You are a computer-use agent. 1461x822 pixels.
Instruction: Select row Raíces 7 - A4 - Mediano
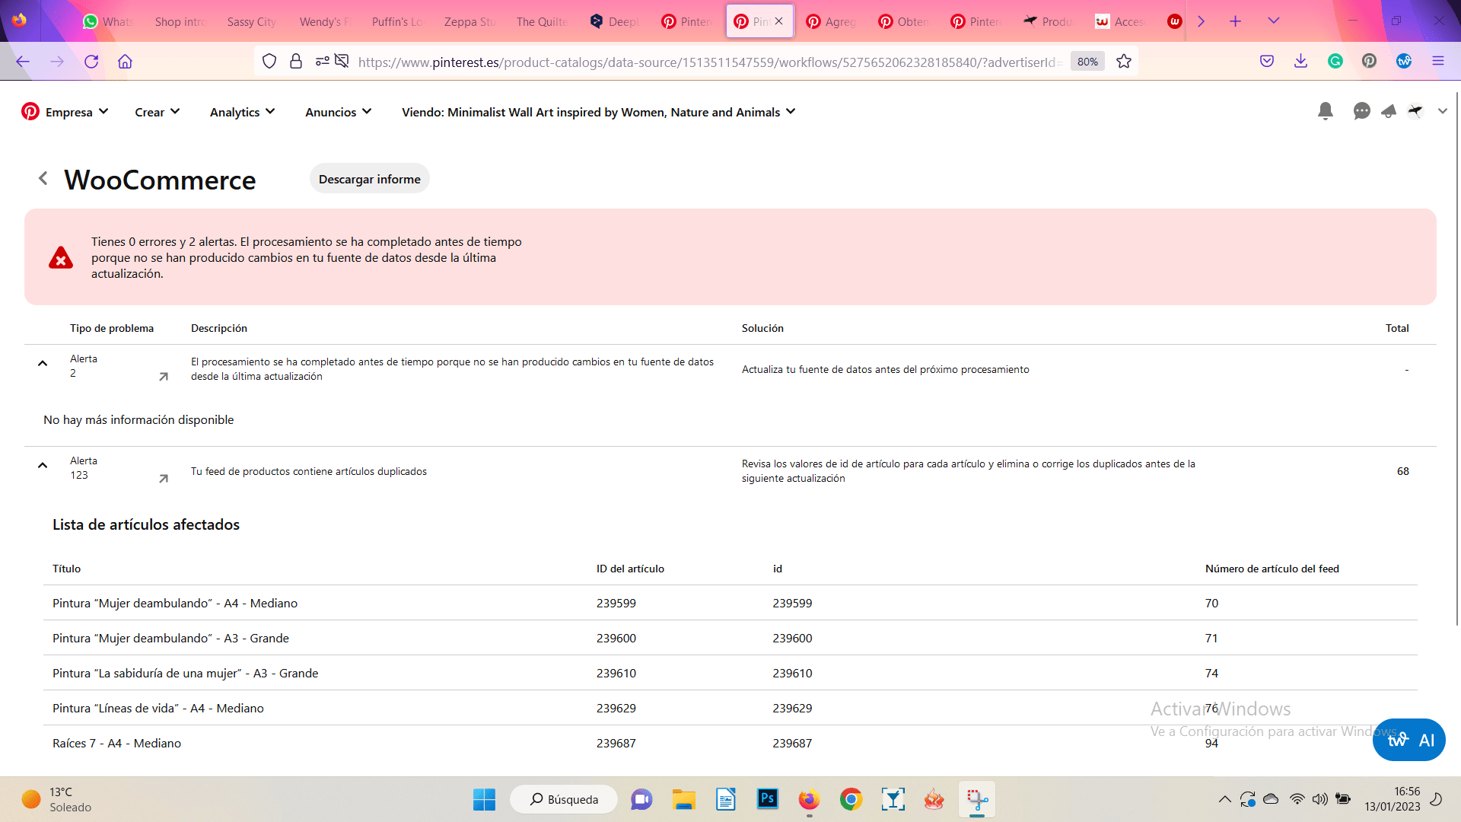tap(730, 743)
